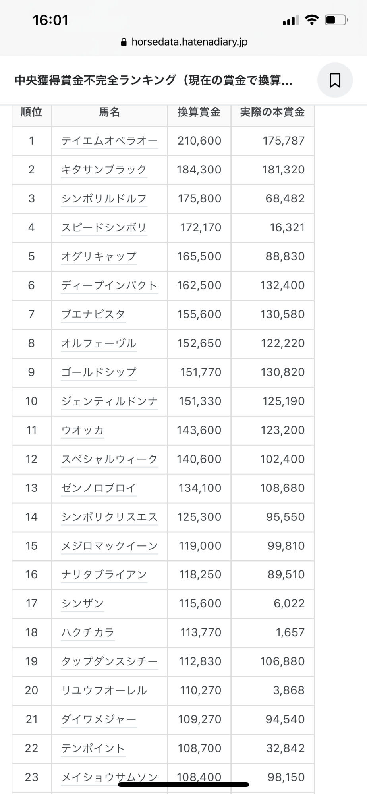
Task: Open the ブエナビスタ link
Action: (x=93, y=315)
